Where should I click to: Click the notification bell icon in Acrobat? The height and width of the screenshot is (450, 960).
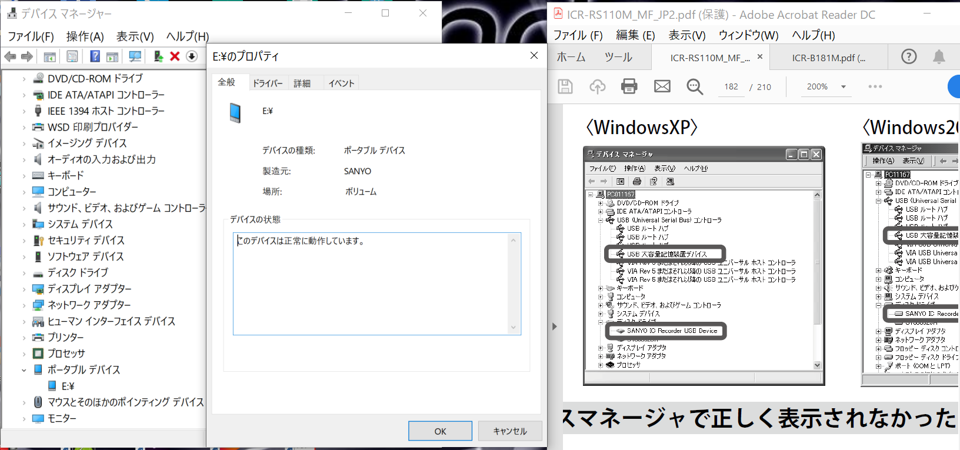(939, 56)
